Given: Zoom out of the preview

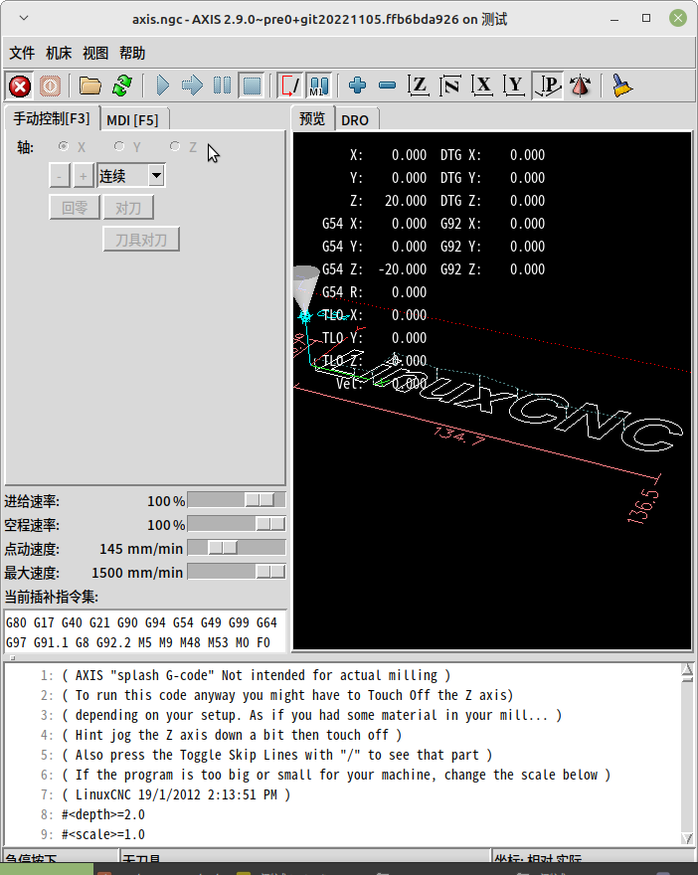Looking at the screenshot, I should (387, 86).
